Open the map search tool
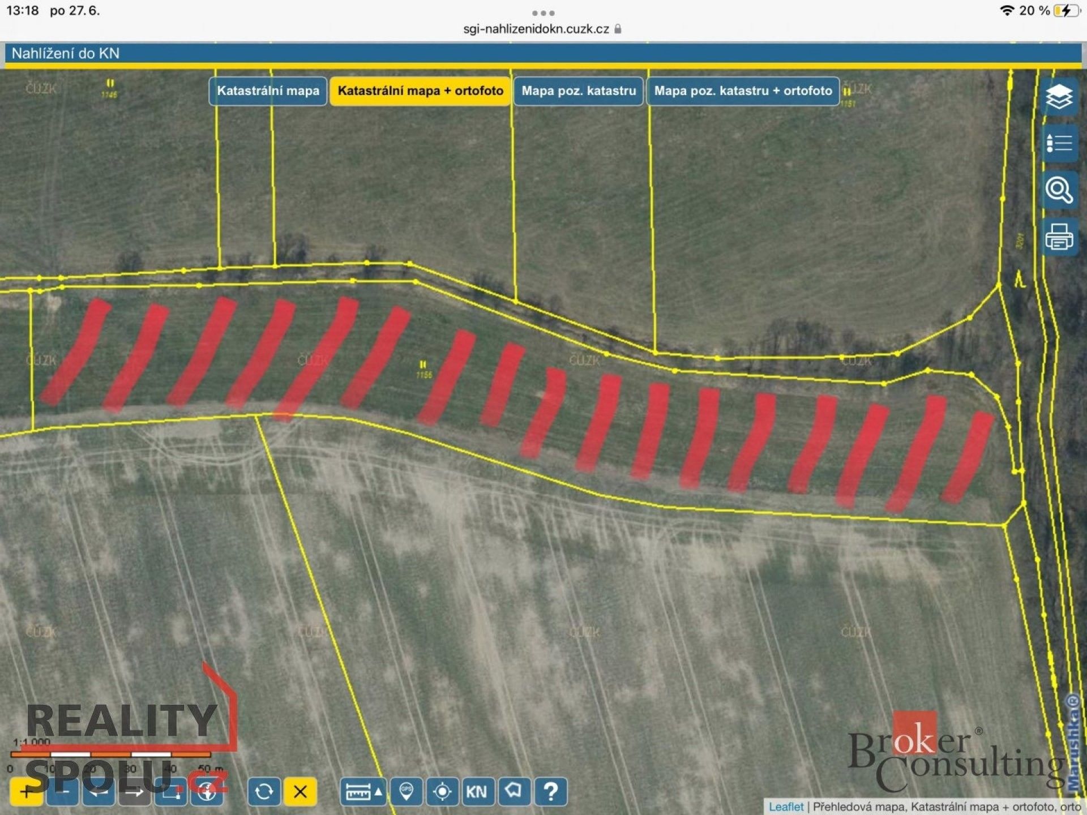The height and width of the screenshot is (815, 1087). [x=1059, y=190]
